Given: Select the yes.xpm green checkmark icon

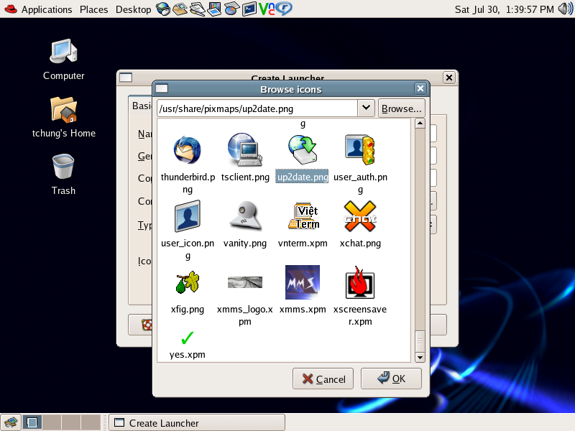Looking at the screenshot, I should pyautogui.click(x=188, y=338).
